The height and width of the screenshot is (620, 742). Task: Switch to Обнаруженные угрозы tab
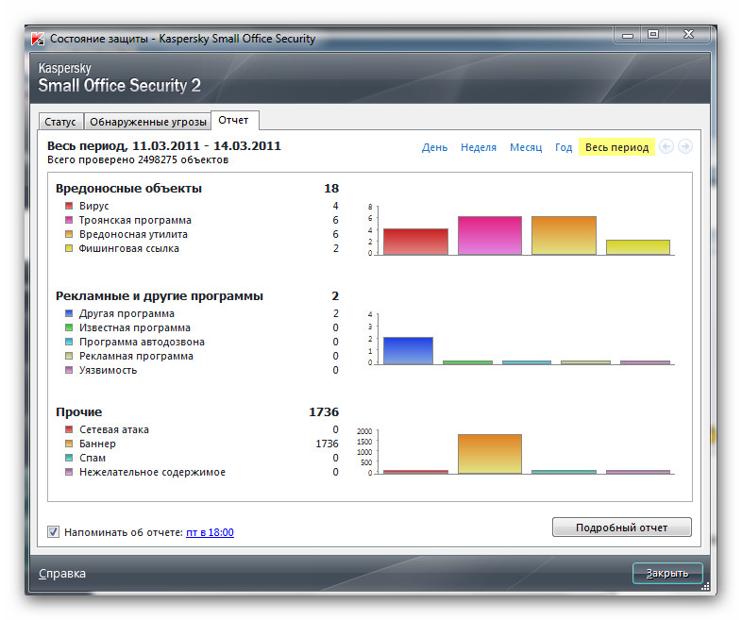[x=146, y=123]
